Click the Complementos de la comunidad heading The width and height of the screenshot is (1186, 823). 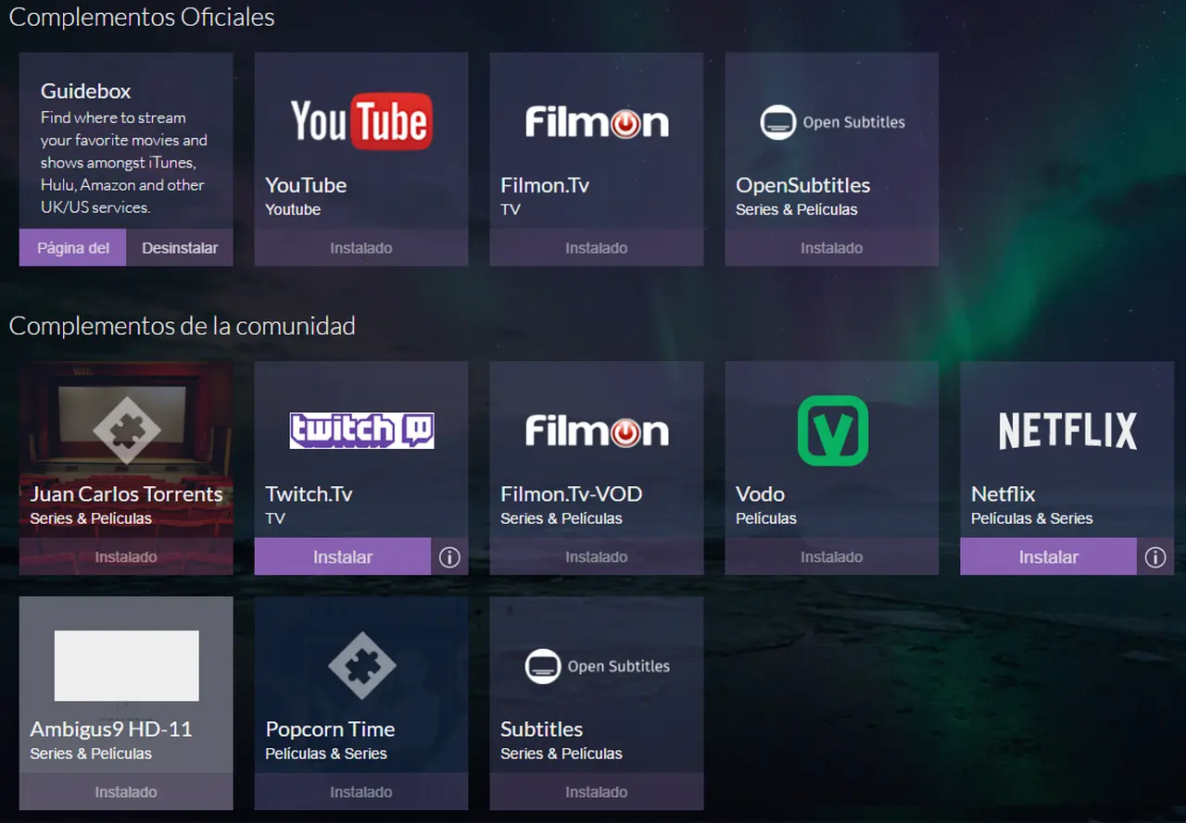pos(182,326)
